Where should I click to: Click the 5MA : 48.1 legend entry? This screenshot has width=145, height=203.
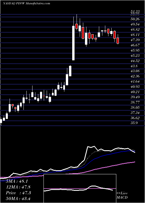pos(17,181)
